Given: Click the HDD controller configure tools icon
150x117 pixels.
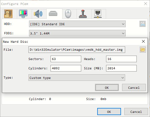Looking at the screenshot, I should [143, 24].
